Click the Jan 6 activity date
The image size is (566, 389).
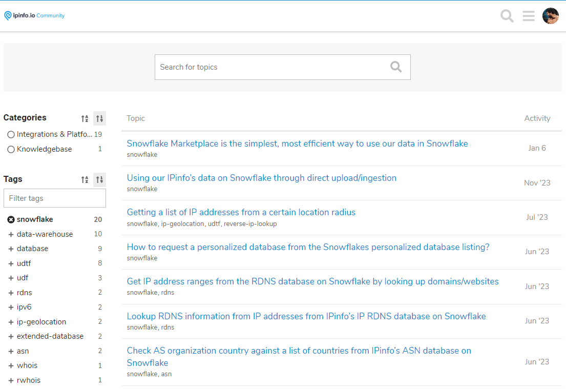tap(537, 148)
